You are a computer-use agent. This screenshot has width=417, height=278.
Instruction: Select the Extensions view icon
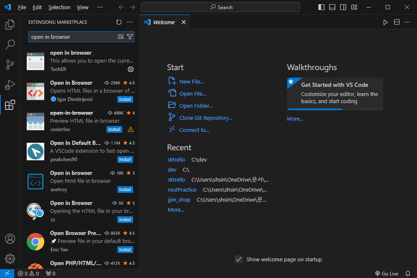pyautogui.click(x=10, y=105)
